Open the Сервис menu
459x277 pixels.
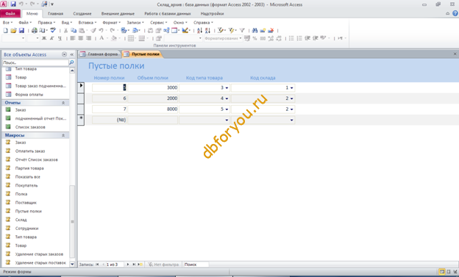pos(158,23)
